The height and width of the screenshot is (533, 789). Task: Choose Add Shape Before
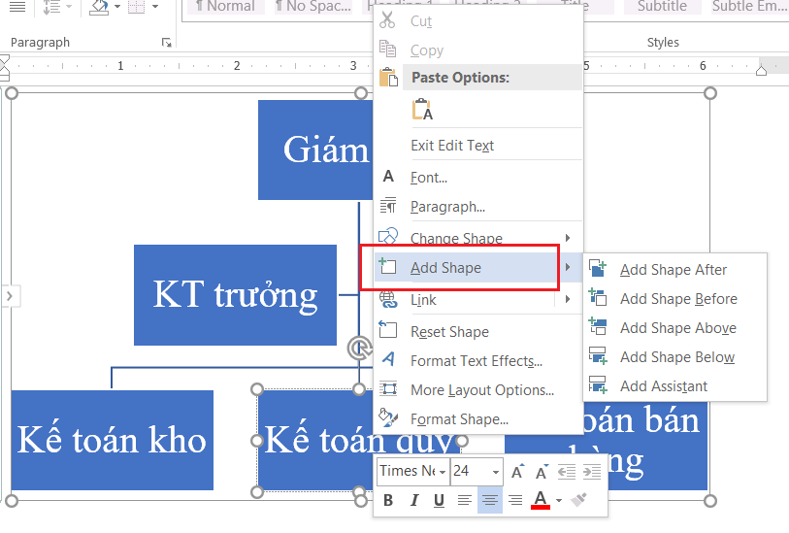pos(678,299)
